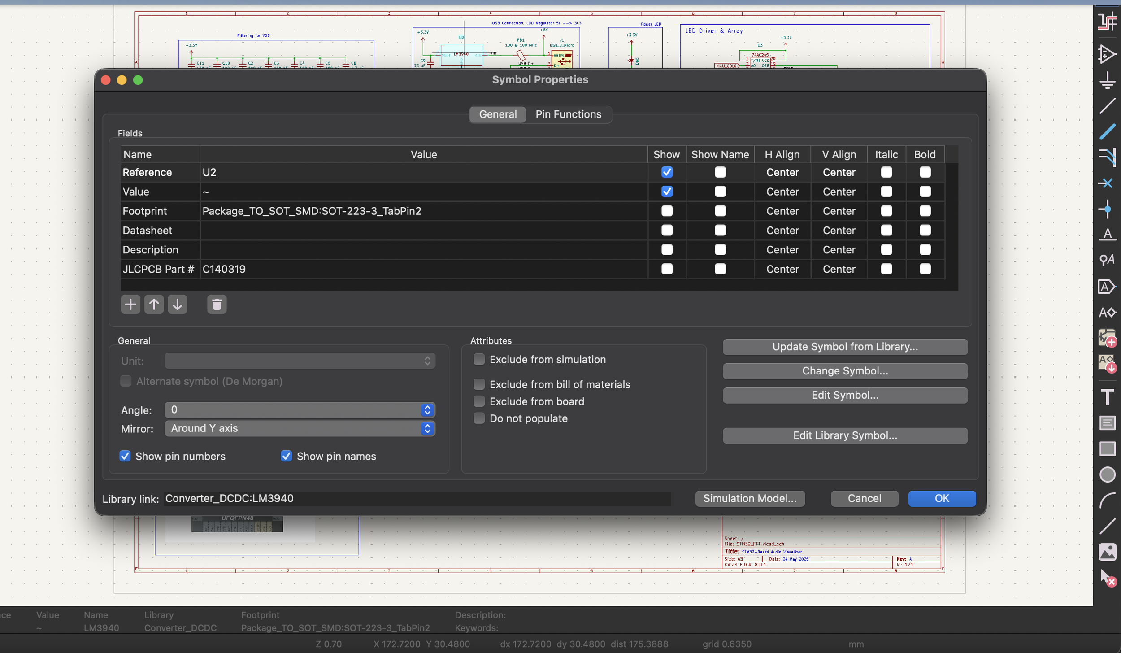Select the add power symbol tool
The image size is (1121, 653).
pyautogui.click(x=1107, y=80)
